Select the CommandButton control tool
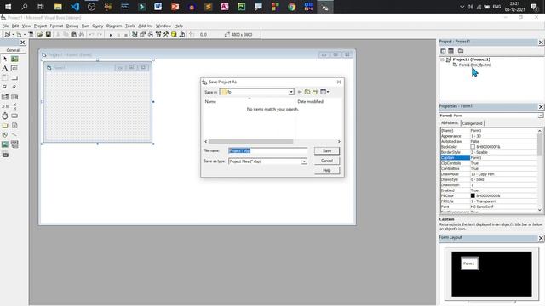545x306 pixels. click(x=14, y=77)
